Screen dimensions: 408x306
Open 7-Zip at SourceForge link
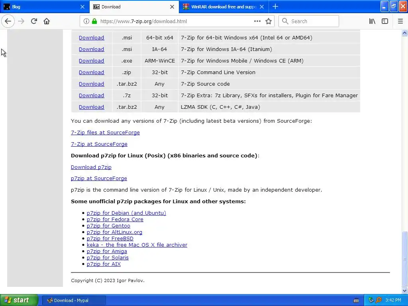point(99,144)
